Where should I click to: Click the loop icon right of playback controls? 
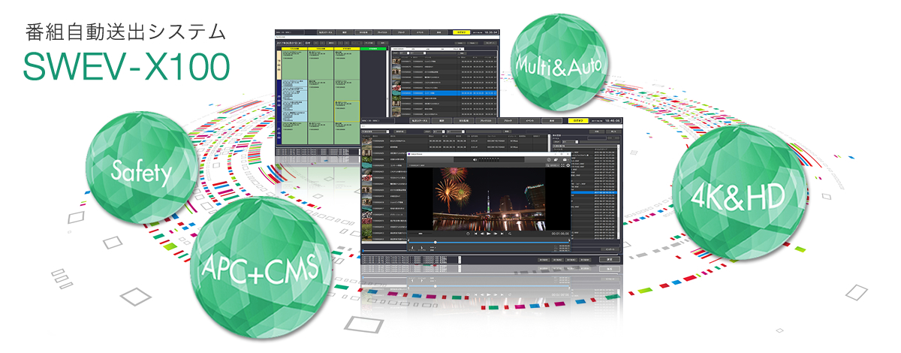[x=510, y=234]
